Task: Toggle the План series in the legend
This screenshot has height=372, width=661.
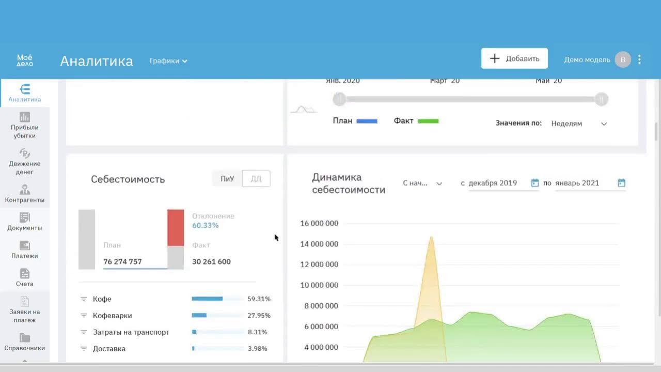Action: [x=355, y=120]
